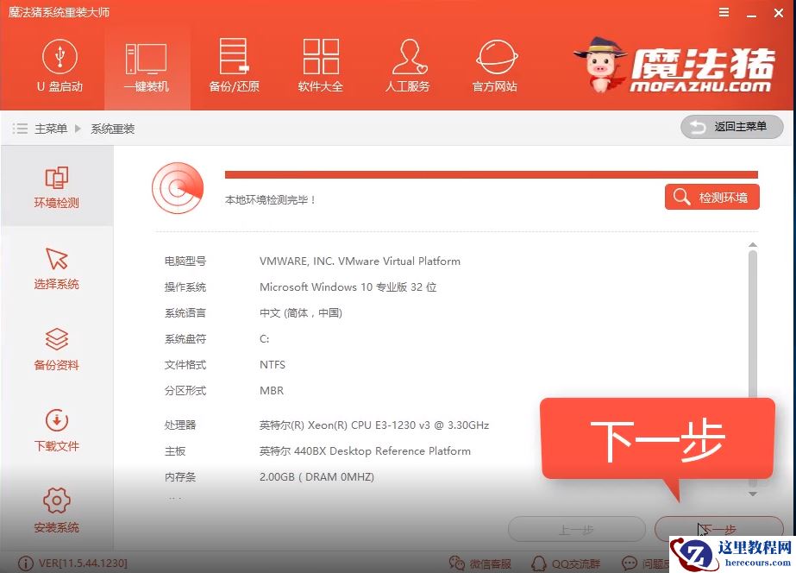Open the hamburger menu in title bar

click(x=723, y=13)
